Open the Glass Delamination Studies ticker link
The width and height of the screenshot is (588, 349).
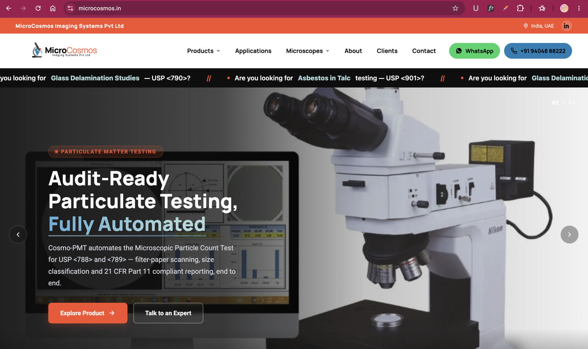coord(95,78)
